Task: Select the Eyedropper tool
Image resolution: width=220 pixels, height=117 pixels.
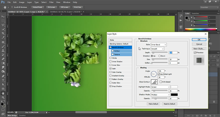Action: click(x=3, y=38)
